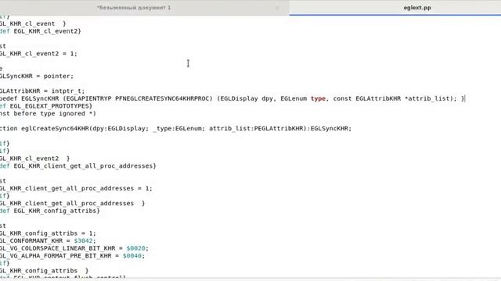Click the "EGL_CONFORMANT_KHR" constant name

click(31, 241)
